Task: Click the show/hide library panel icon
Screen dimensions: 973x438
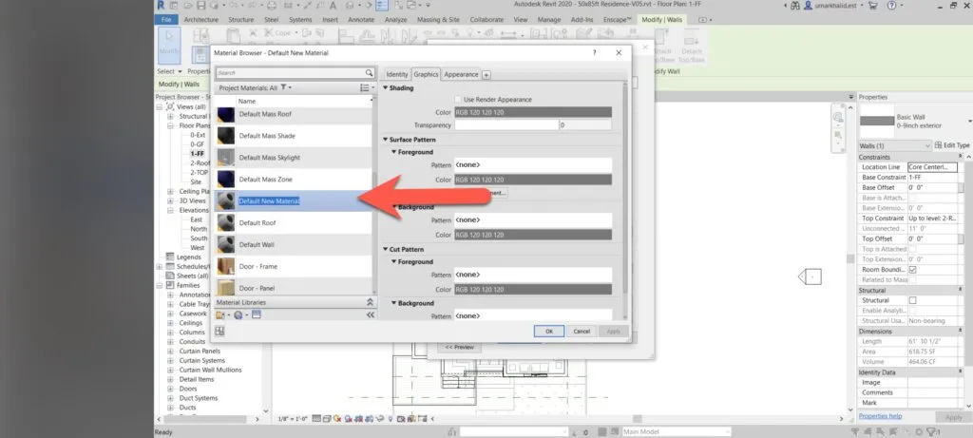Action: 257,315
